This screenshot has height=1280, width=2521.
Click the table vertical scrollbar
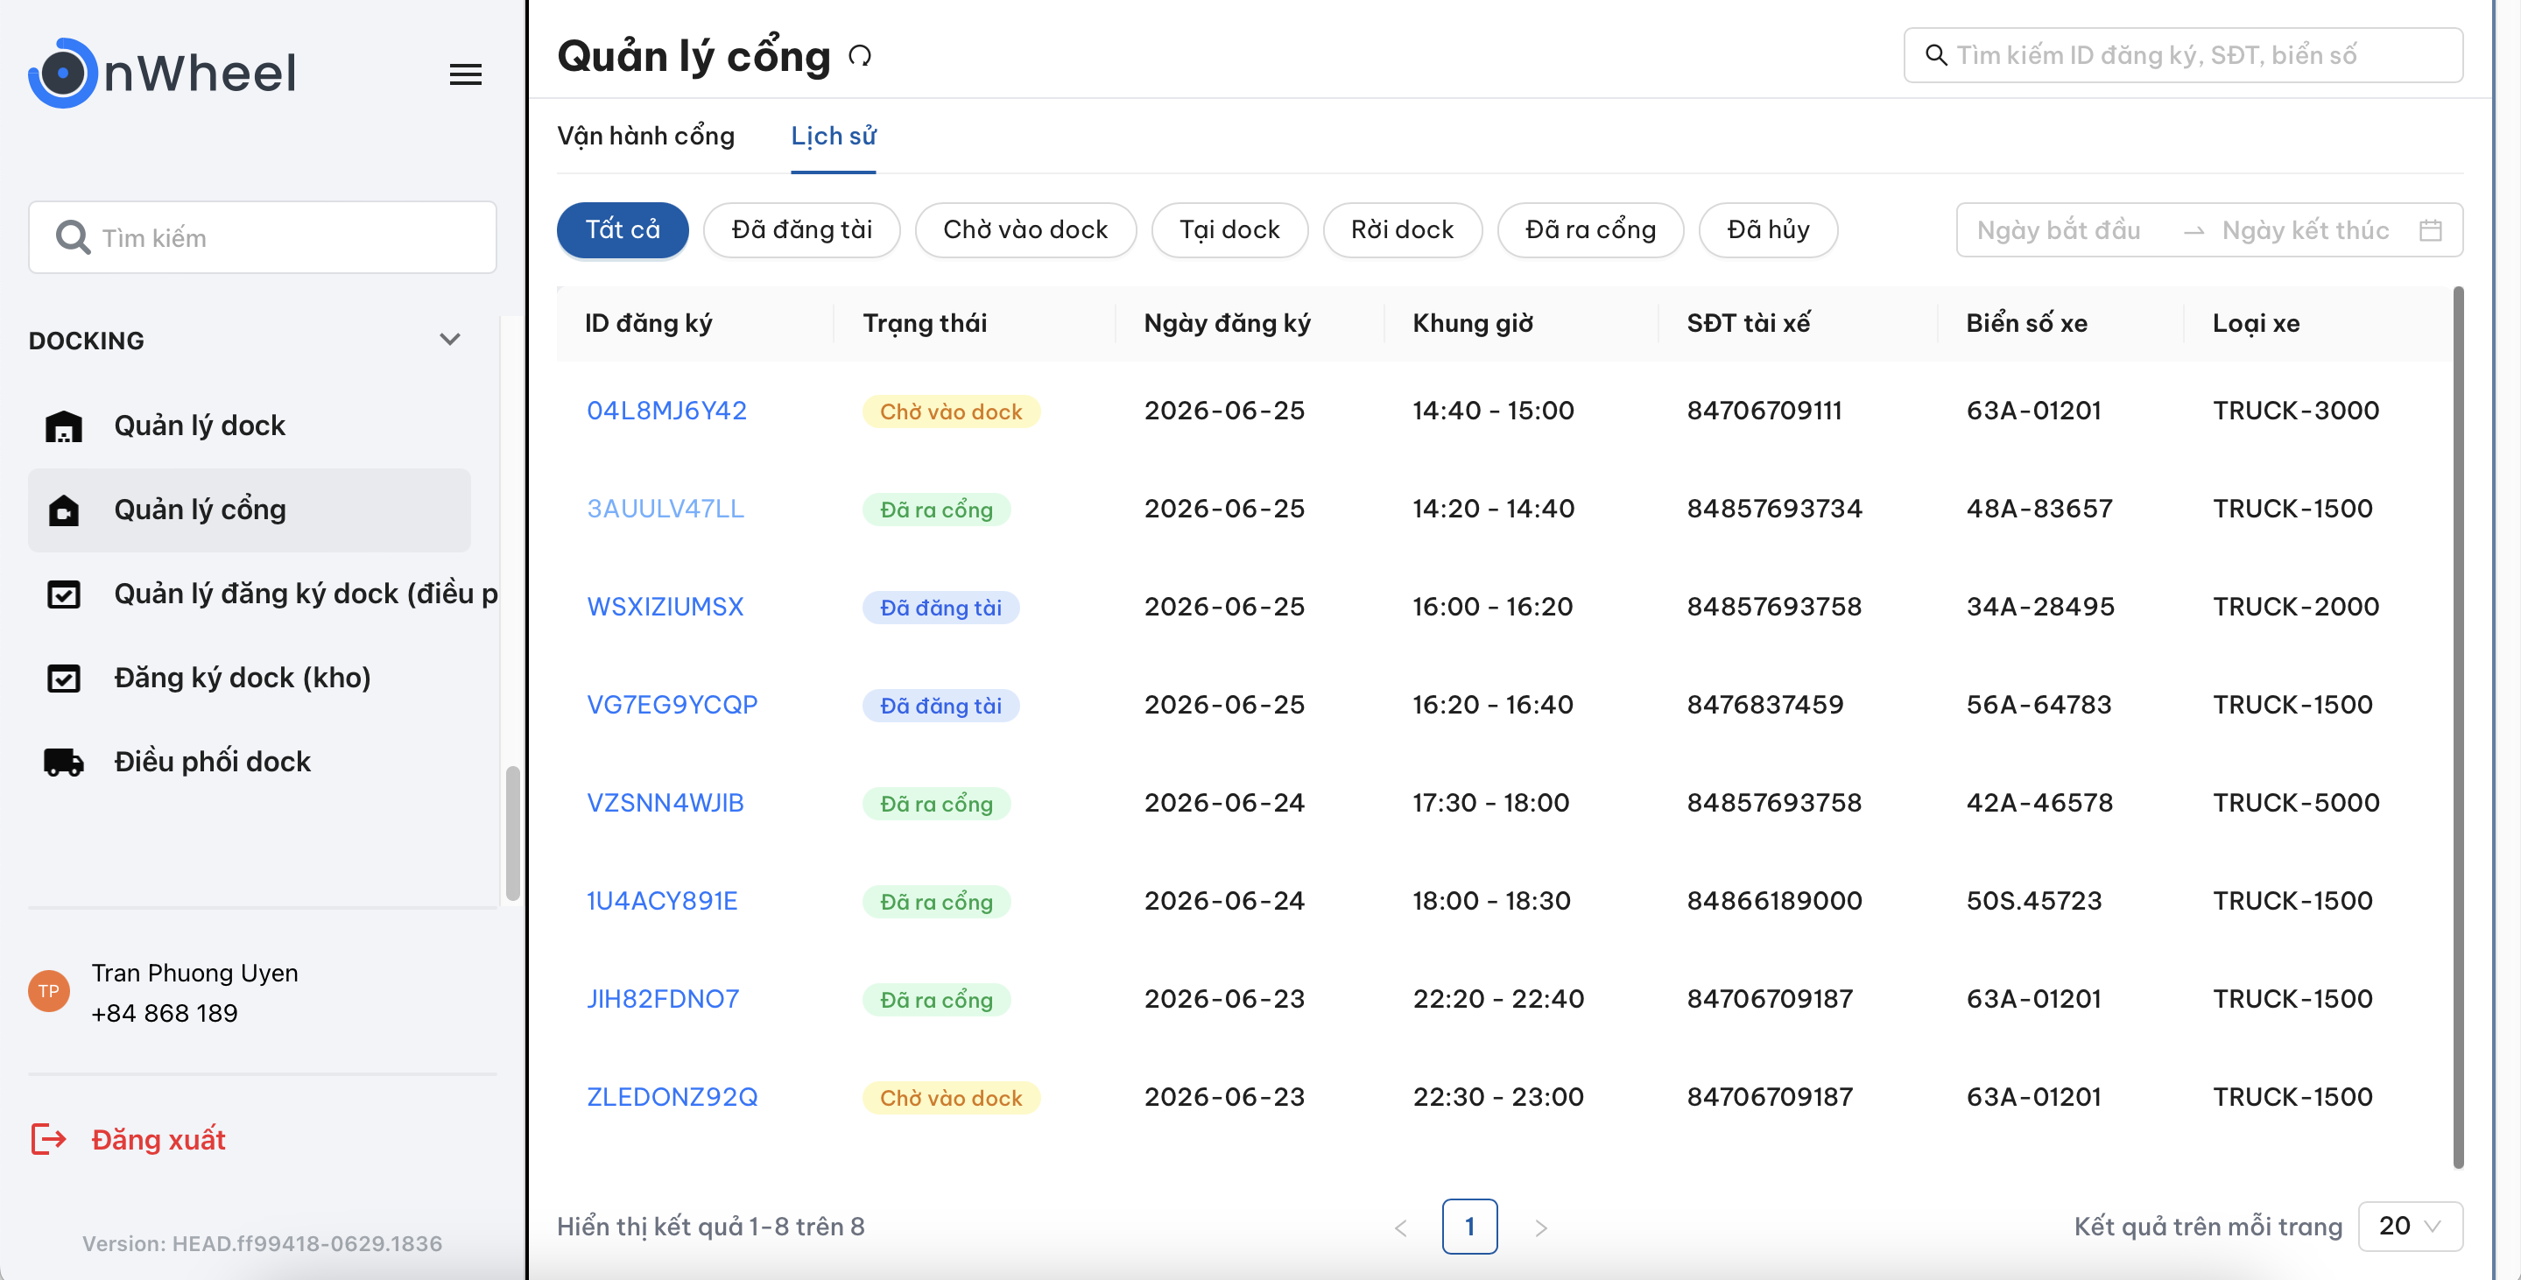coord(2457,728)
